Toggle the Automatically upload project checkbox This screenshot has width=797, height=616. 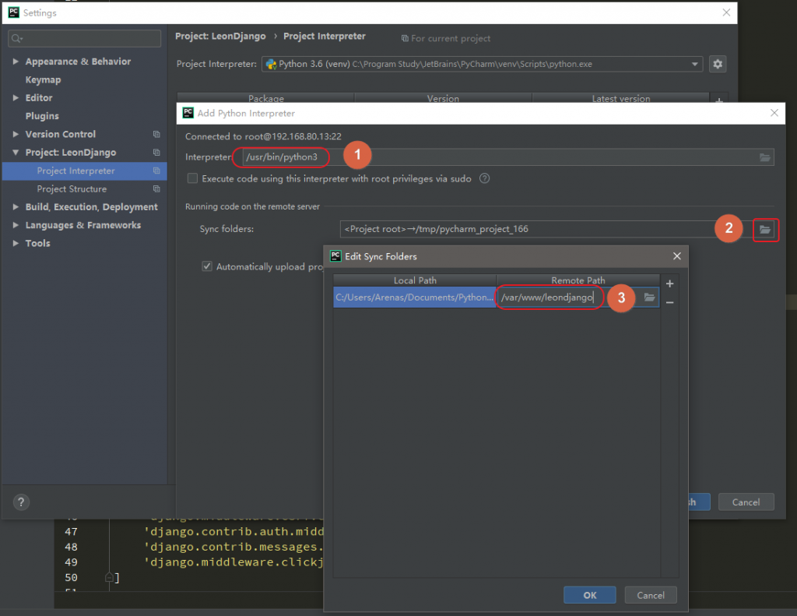[207, 266]
